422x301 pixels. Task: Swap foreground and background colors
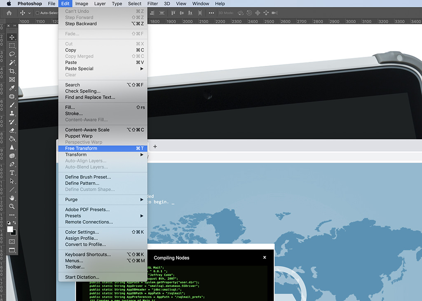pos(14,223)
